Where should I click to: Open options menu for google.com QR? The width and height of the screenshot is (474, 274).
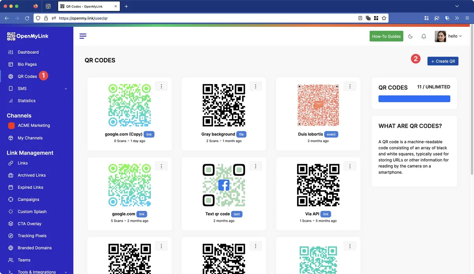click(161, 166)
